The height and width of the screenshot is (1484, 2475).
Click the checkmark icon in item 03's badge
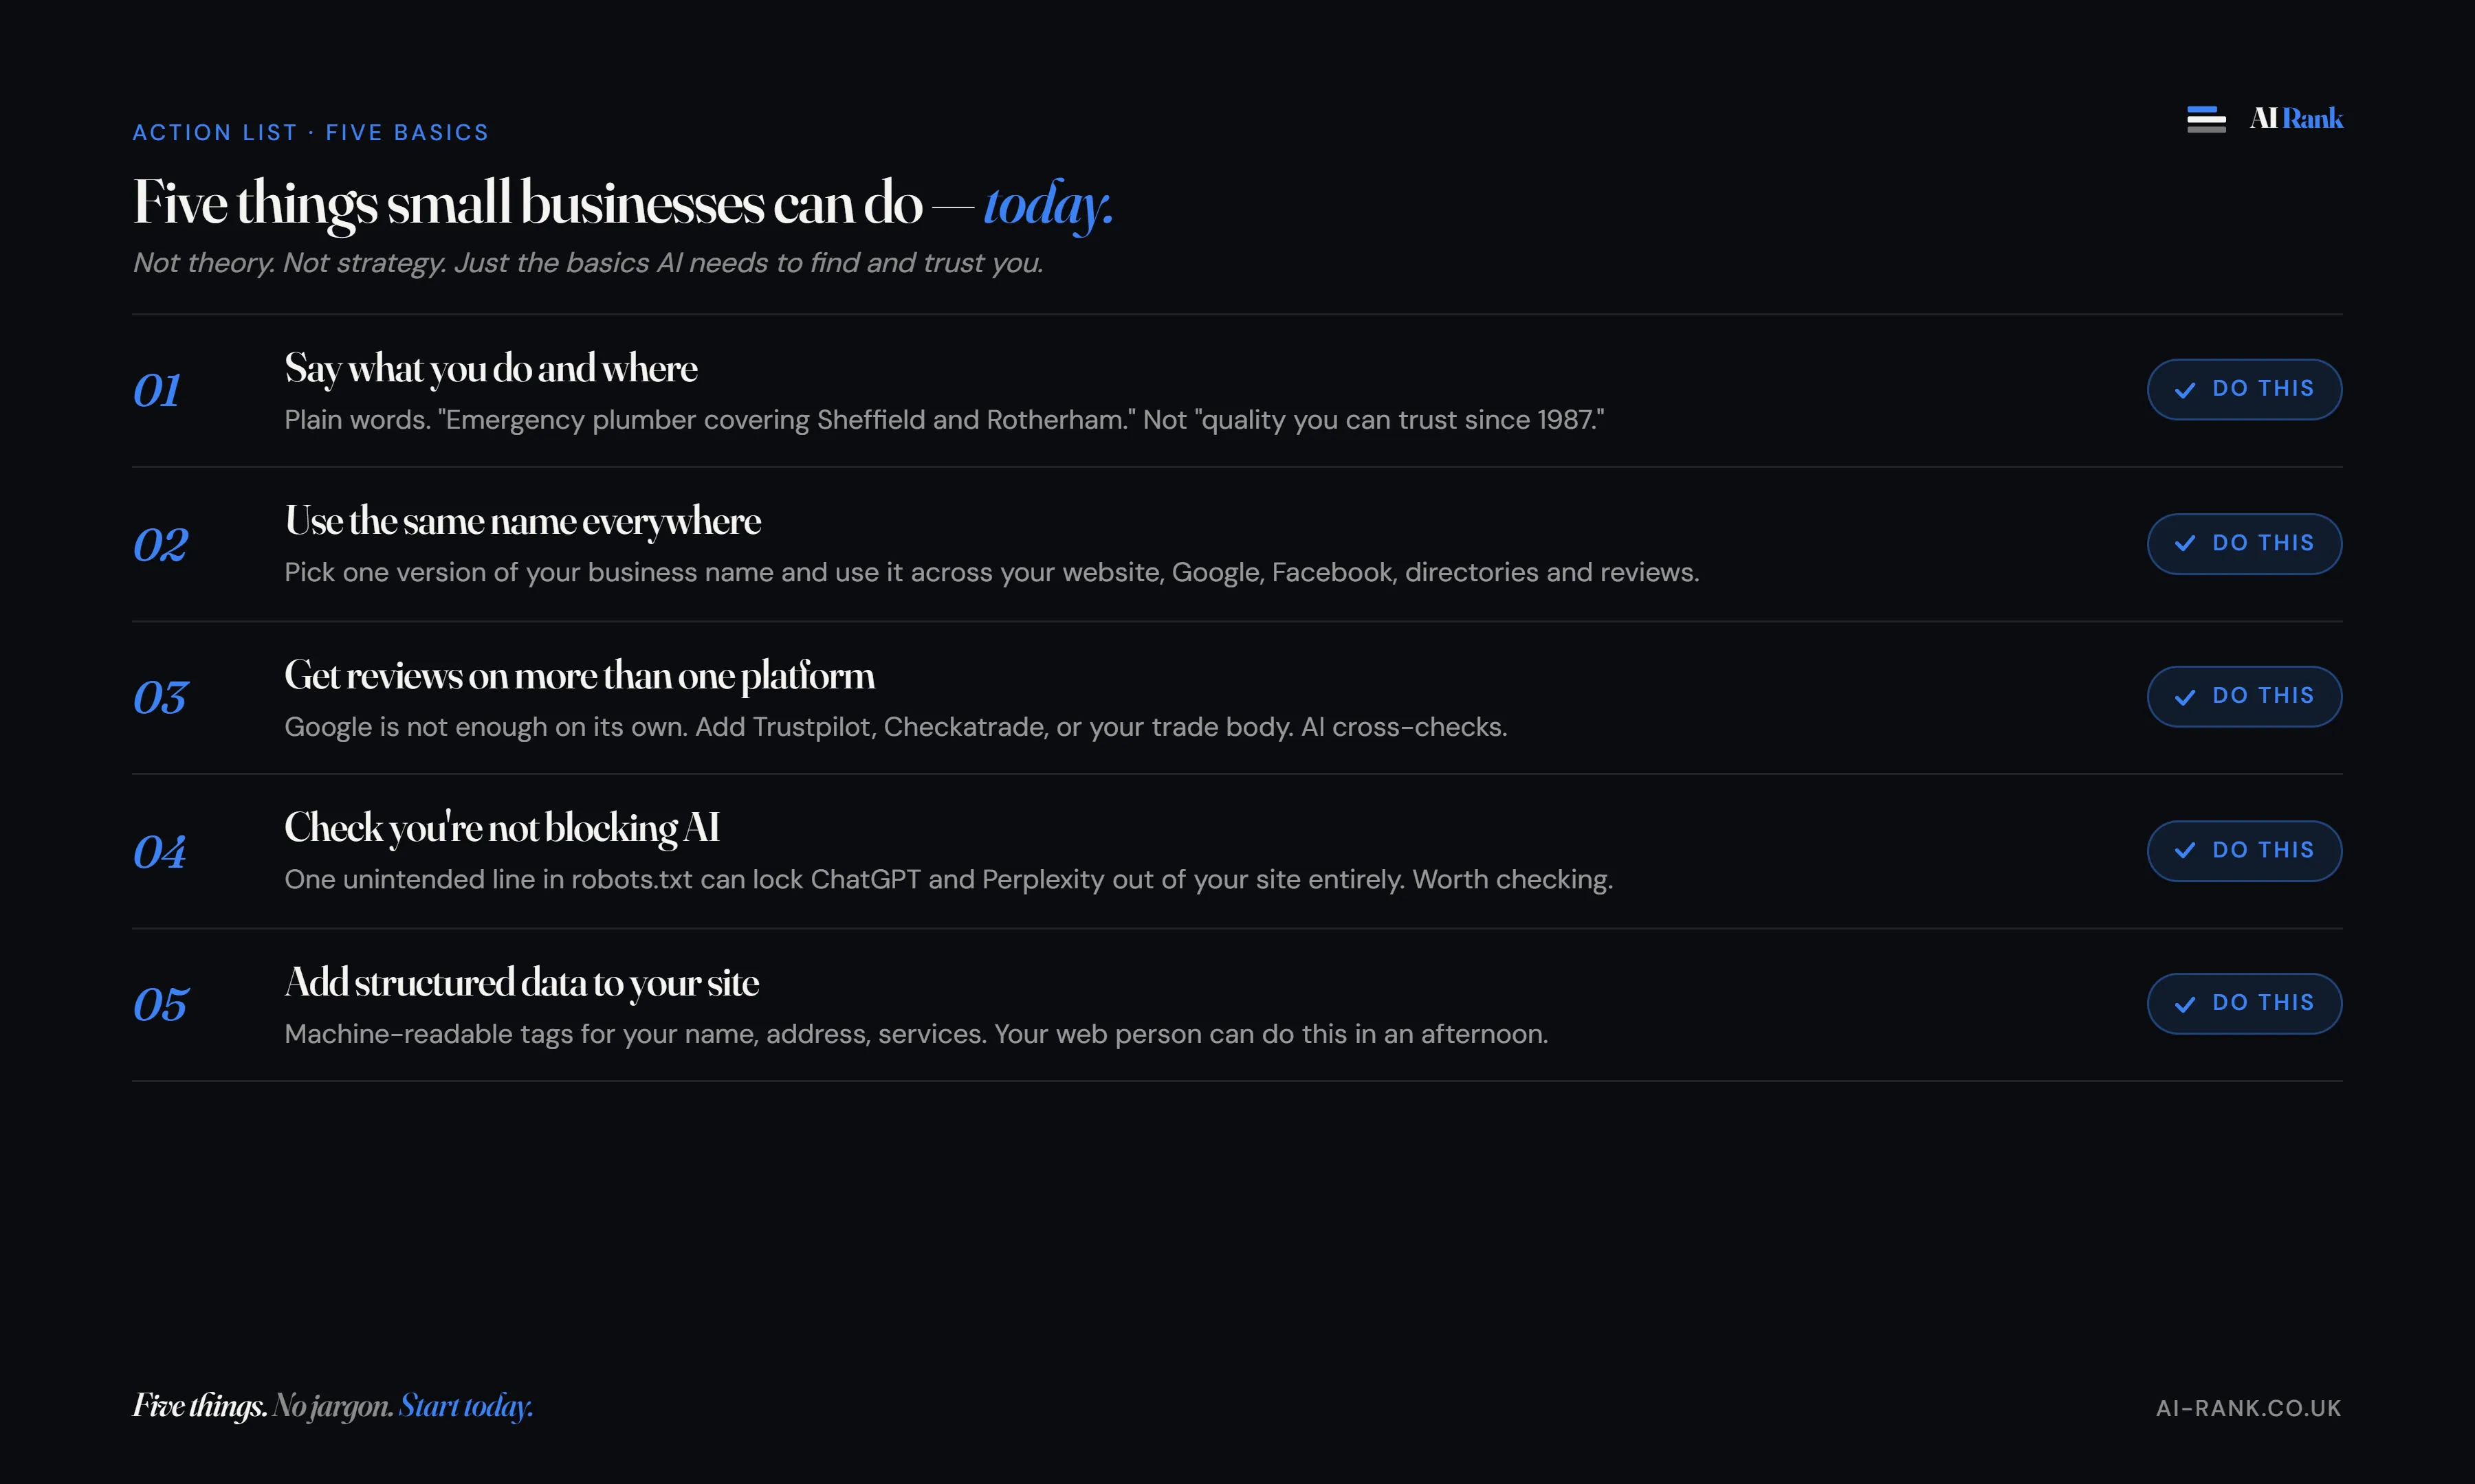(x=2185, y=696)
